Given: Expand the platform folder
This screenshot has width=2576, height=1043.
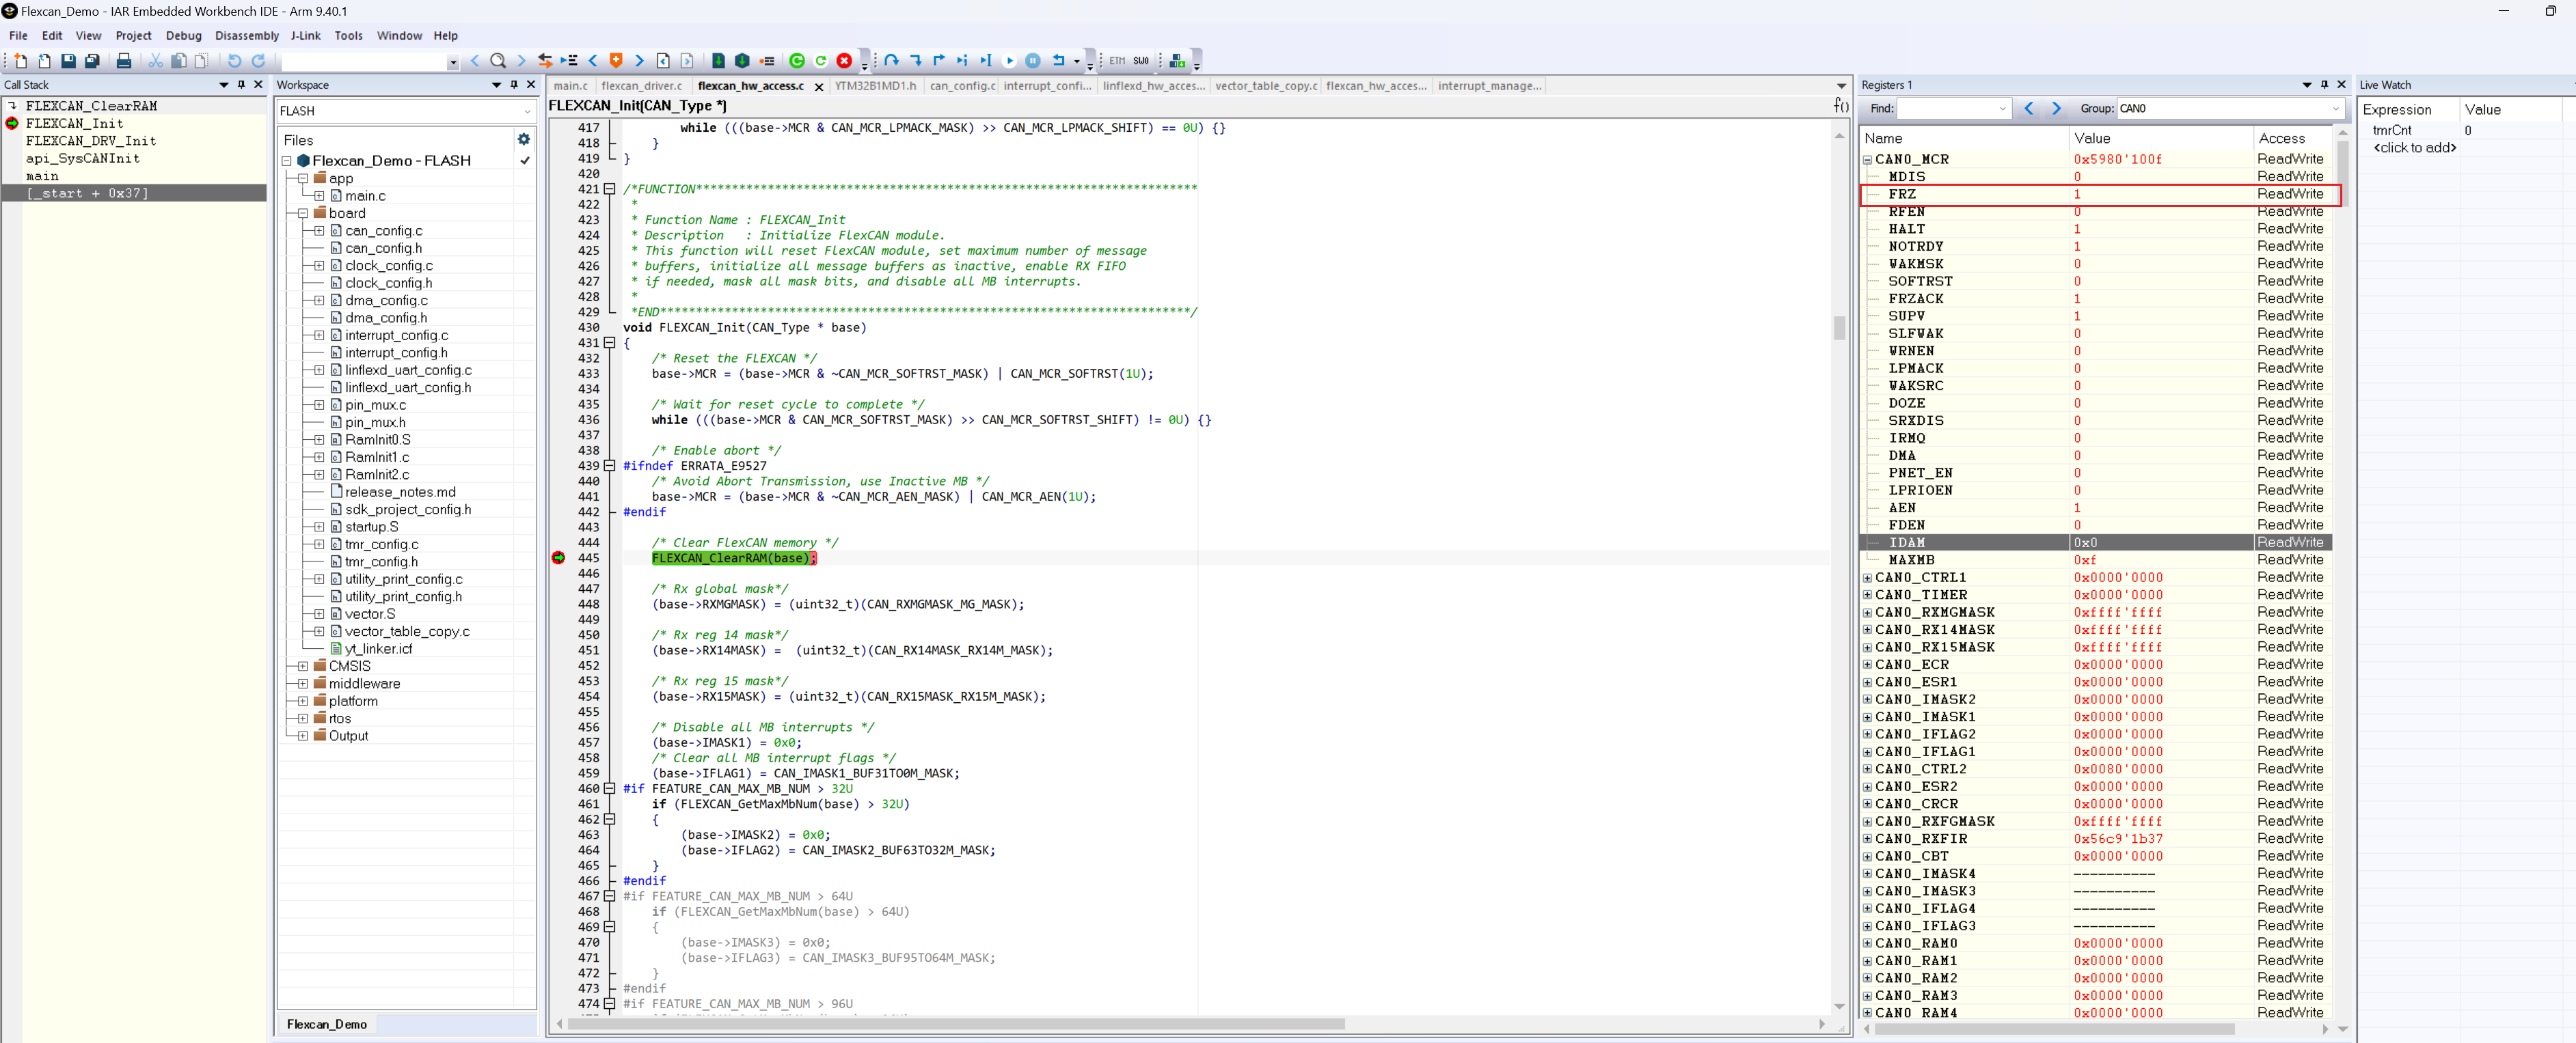Looking at the screenshot, I should (302, 701).
